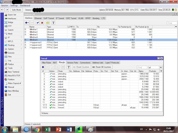Open PPP in the sidebar
Image resolution: width=178 pixels, height=133 pixels.
[10, 26]
